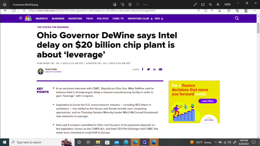This screenshot has width=260, height=146.
Task: Open the Favorites list icon in browser
Action: click(x=229, y=11)
